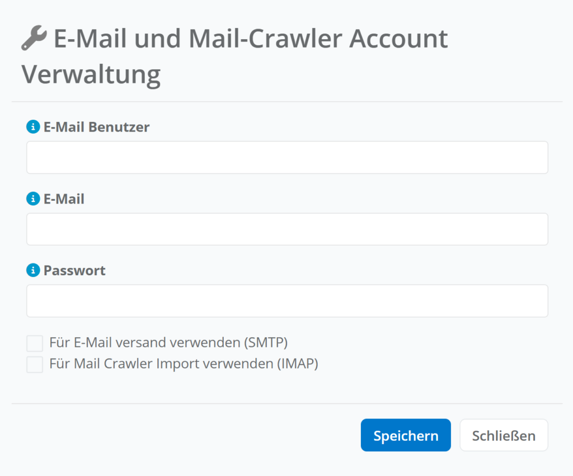This screenshot has width=573, height=476.
Task: Click the word 'Verwaltung' in the title
Action: coord(91,74)
